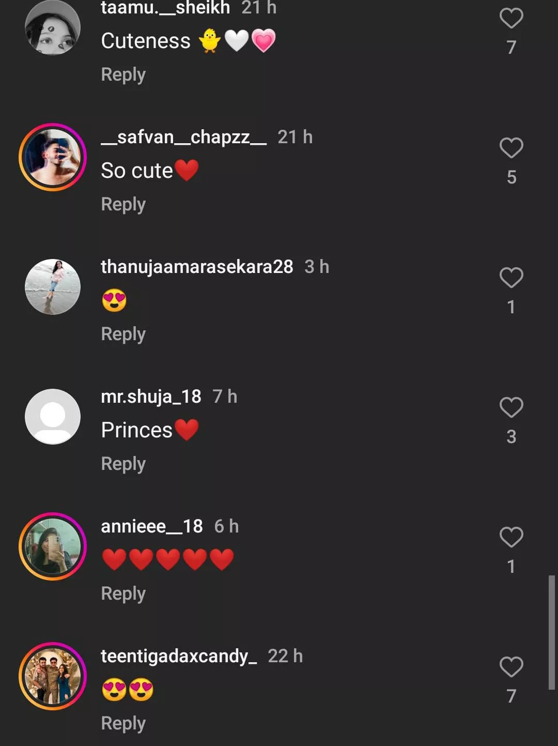Screen dimensions: 558x746
Task: Open the mr.shuja_18 username link
Action: [x=151, y=397]
